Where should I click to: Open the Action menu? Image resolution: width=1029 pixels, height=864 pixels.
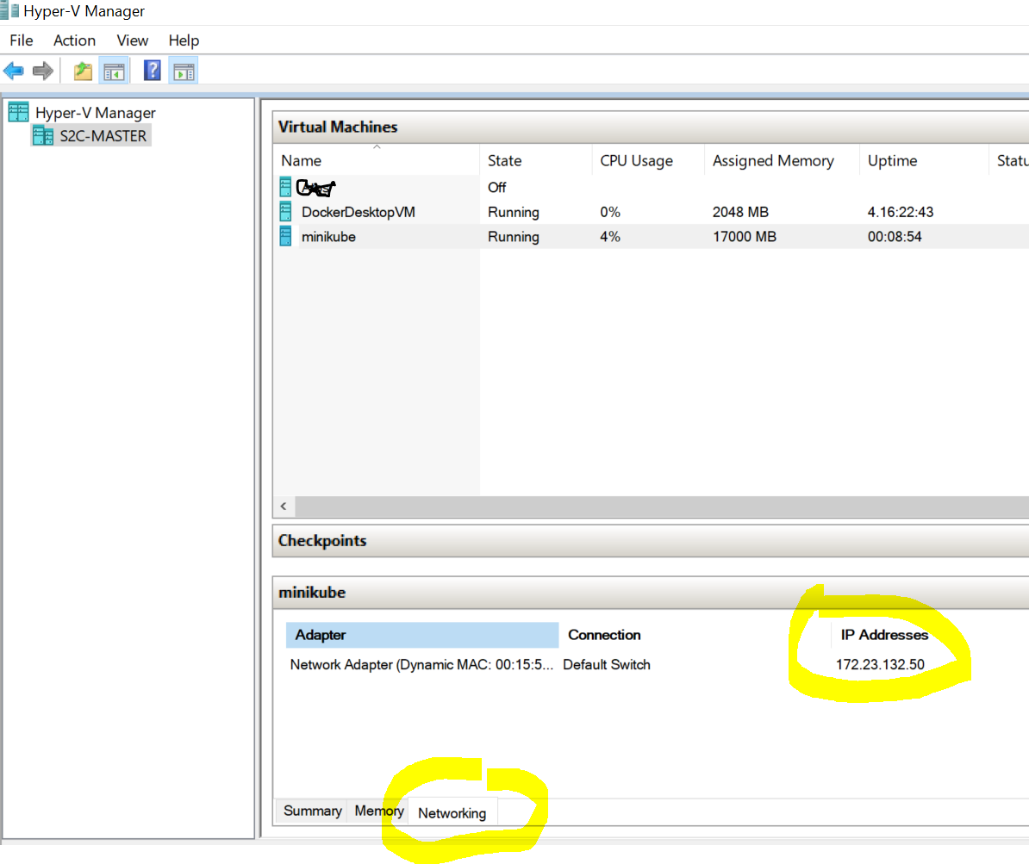click(74, 40)
